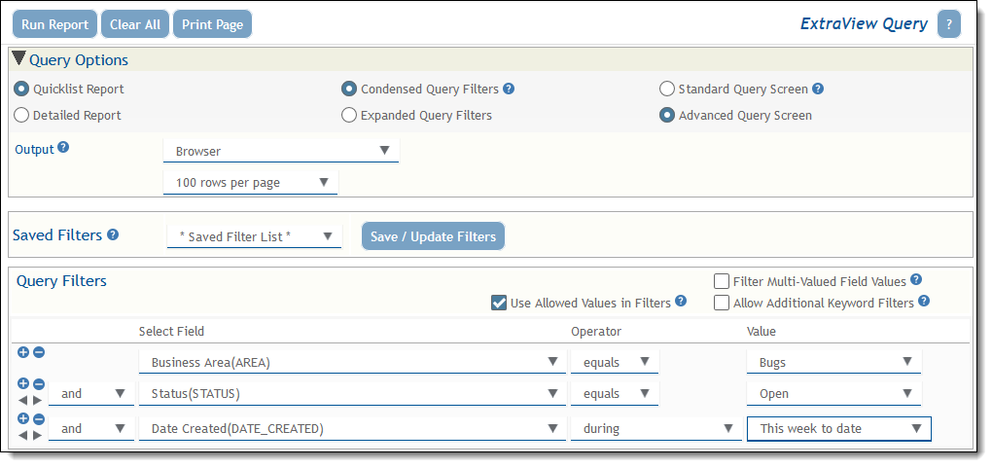Add a filter row after Date Created

tap(23, 418)
